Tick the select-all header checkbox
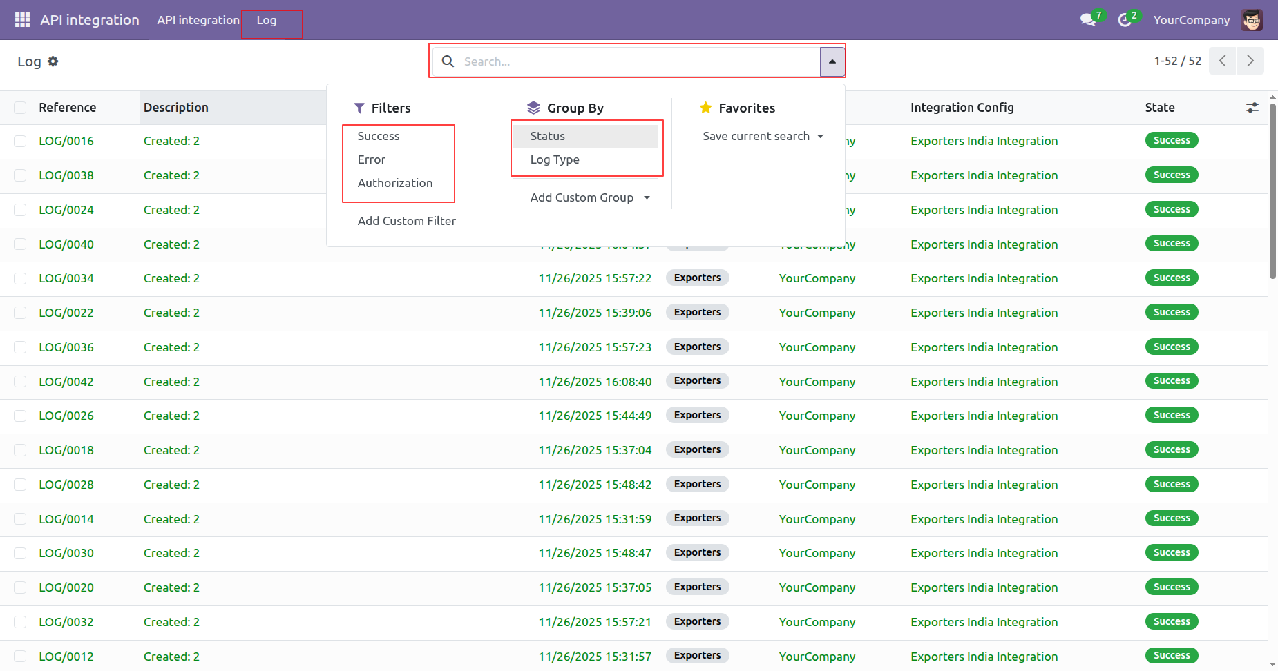Image resolution: width=1278 pixels, height=671 pixels. click(x=20, y=108)
